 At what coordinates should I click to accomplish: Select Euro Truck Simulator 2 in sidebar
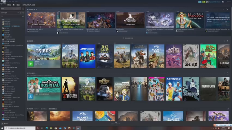click(x=10, y=117)
